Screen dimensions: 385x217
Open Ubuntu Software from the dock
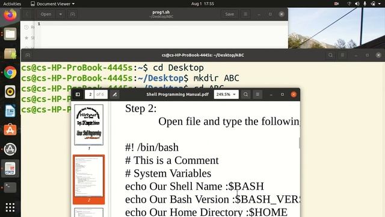[x=10, y=130]
